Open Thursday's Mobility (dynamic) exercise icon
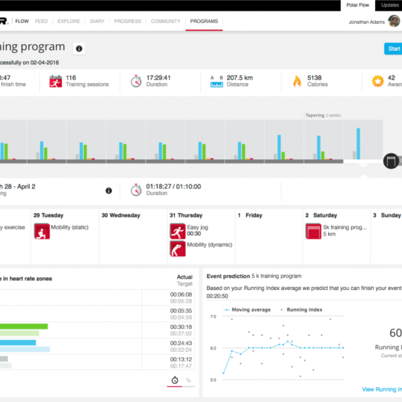The width and height of the screenshot is (402, 402). [177, 251]
